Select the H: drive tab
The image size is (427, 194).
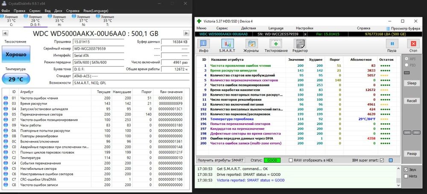coord(59,20)
